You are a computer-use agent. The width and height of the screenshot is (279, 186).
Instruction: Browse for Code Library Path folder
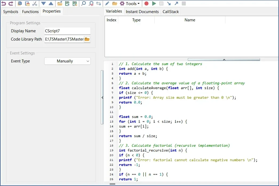coord(87,39)
